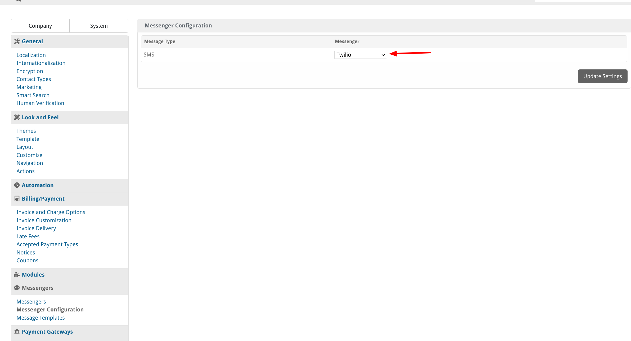Screen dimensions: 631x341
Task: Click the Payment Gateways bank icon
Action: 17,331
